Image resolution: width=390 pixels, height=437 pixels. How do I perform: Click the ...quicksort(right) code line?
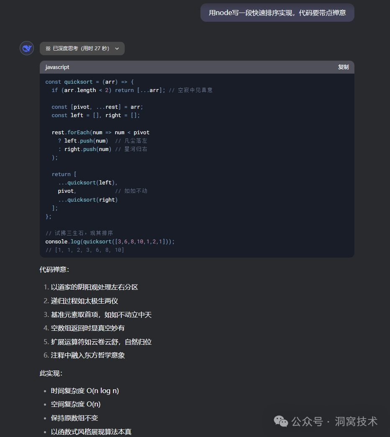tap(87, 199)
